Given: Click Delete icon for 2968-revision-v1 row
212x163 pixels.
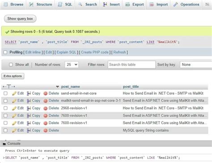Looking at the screenshot, I should pos(46,108).
